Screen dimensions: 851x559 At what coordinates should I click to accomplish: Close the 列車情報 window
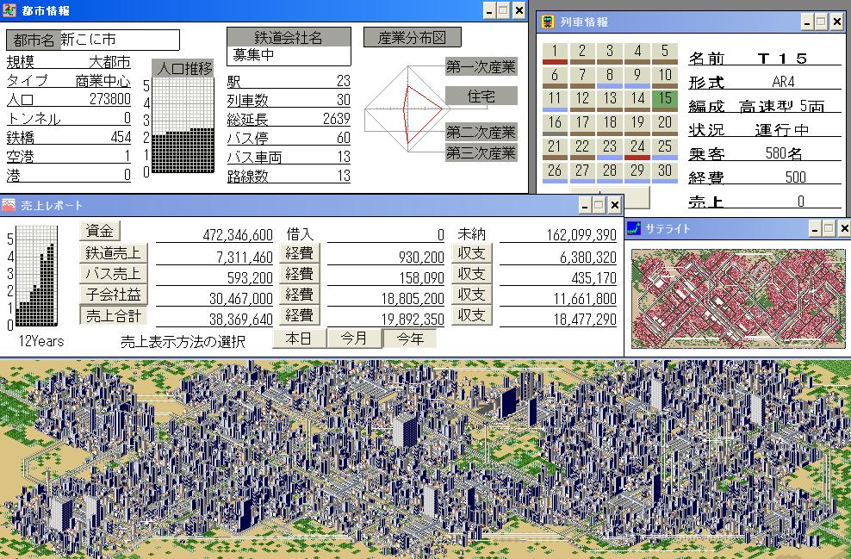[837, 22]
